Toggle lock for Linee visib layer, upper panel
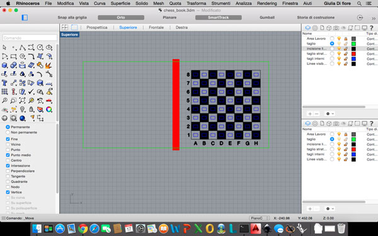The image size is (378, 236). point(346,64)
